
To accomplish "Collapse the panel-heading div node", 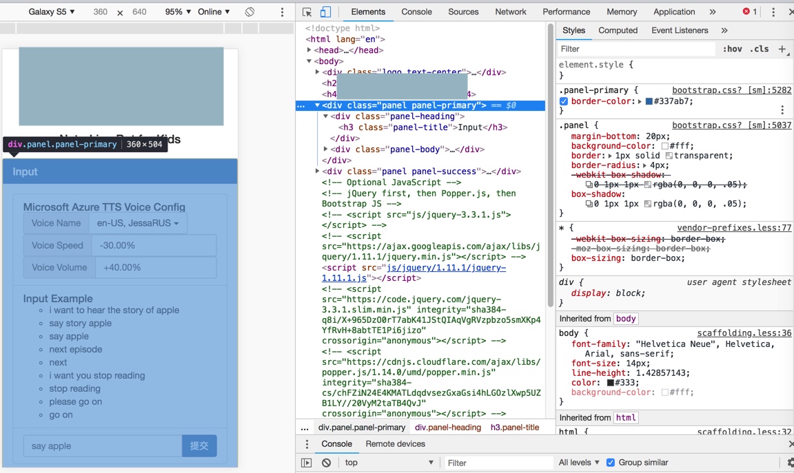I will [x=325, y=116].
